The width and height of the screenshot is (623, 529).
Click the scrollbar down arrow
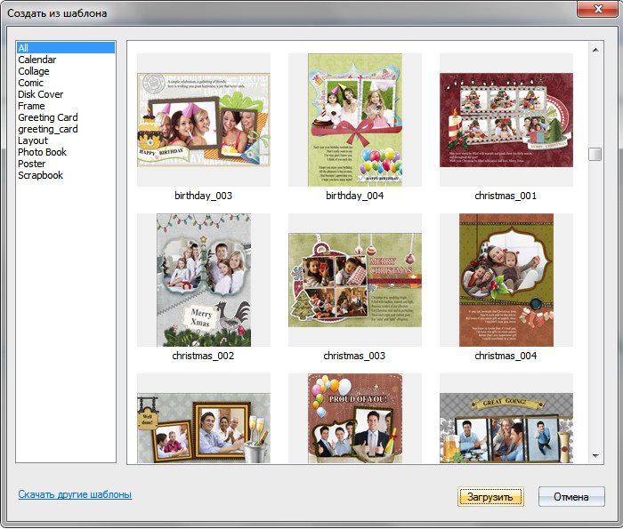coord(595,456)
